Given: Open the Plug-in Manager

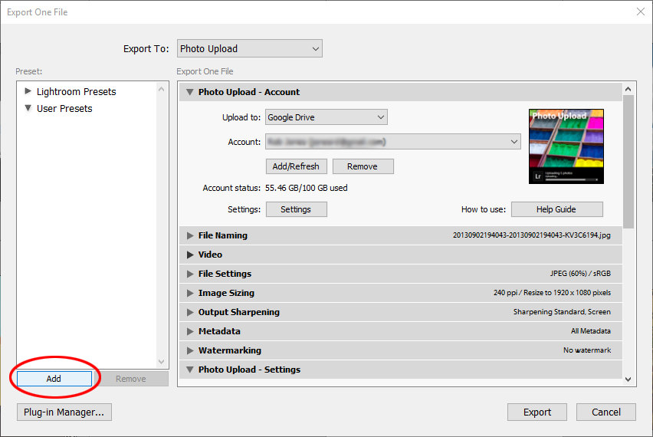Looking at the screenshot, I should click(64, 412).
